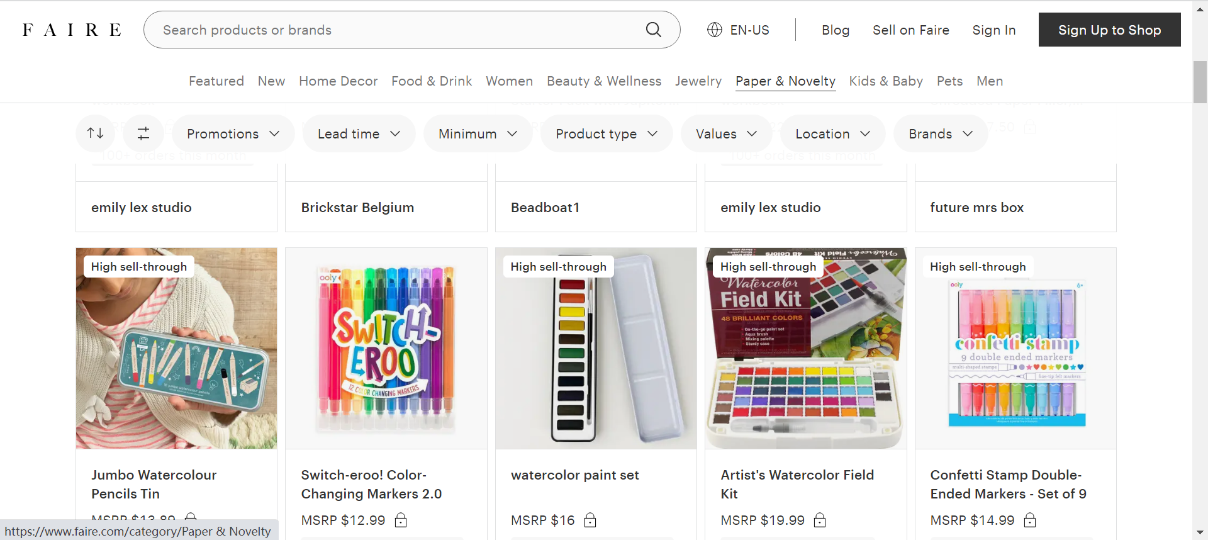Open Artist's Watercolor Field Kit image
Viewport: 1208px width, 540px height.
(x=806, y=348)
